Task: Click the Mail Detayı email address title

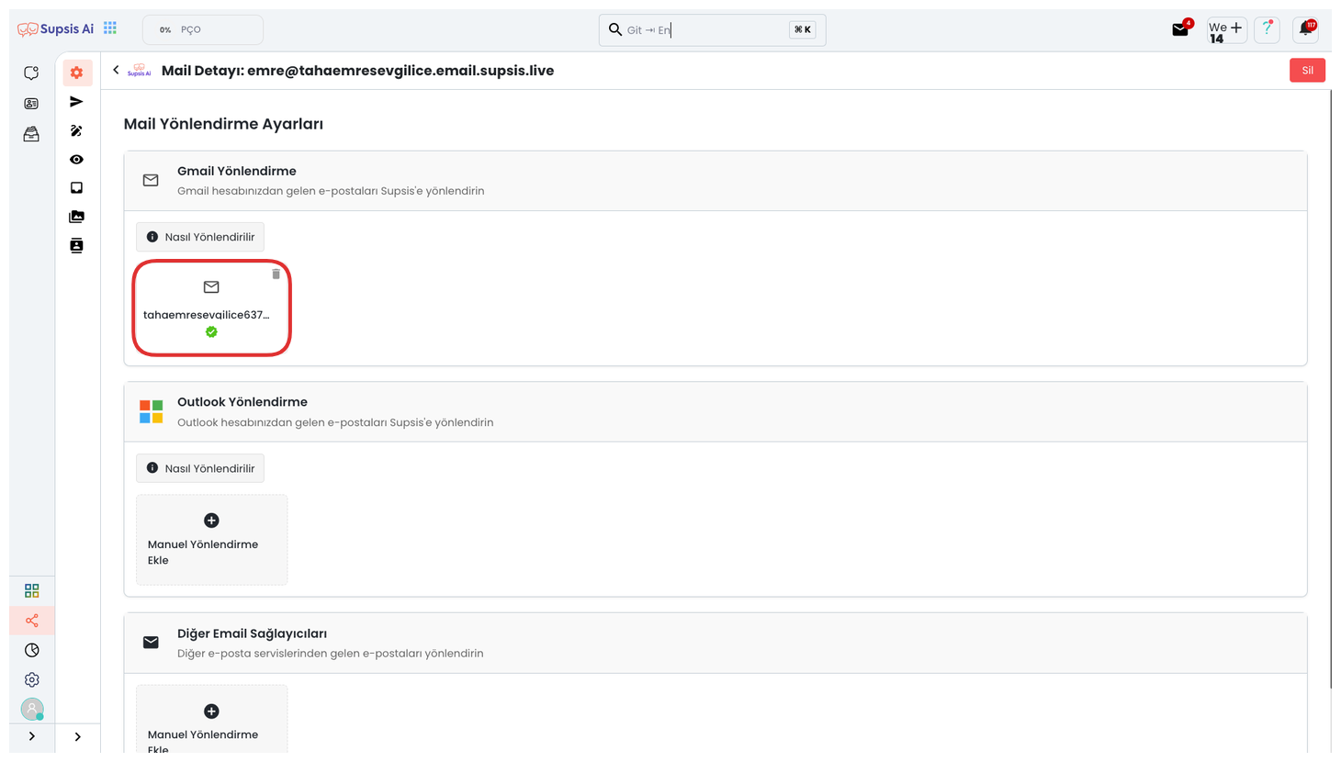Action: pos(357,71)
